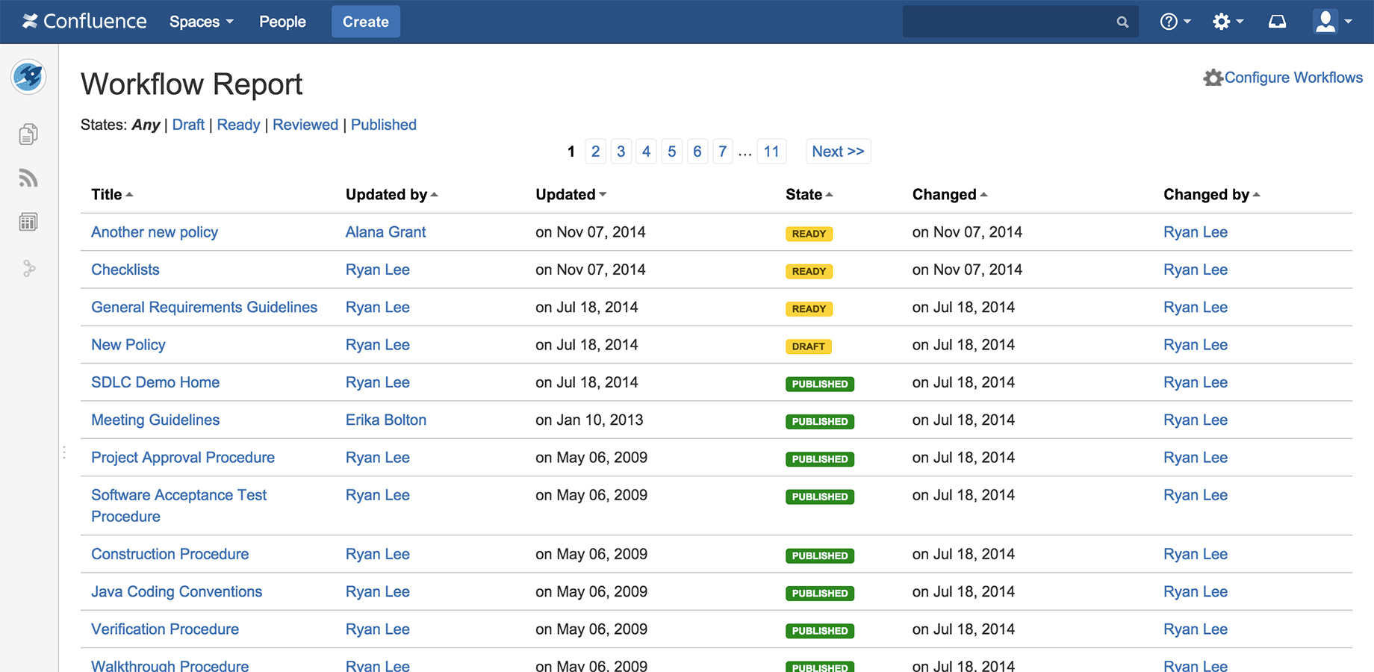The height and width of the screenshot is (672, 1374).
Task: Click the Configure Workflows gear icon
Action: 1213,77
